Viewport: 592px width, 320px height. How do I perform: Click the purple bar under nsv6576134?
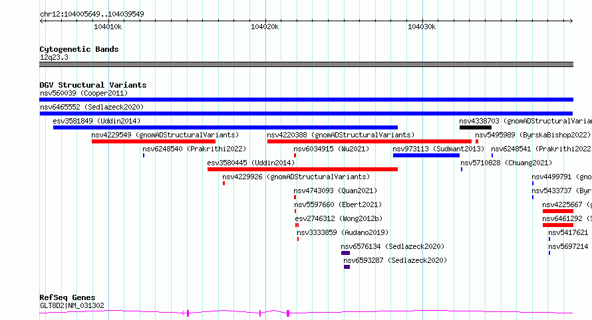[x=345, y=253]
